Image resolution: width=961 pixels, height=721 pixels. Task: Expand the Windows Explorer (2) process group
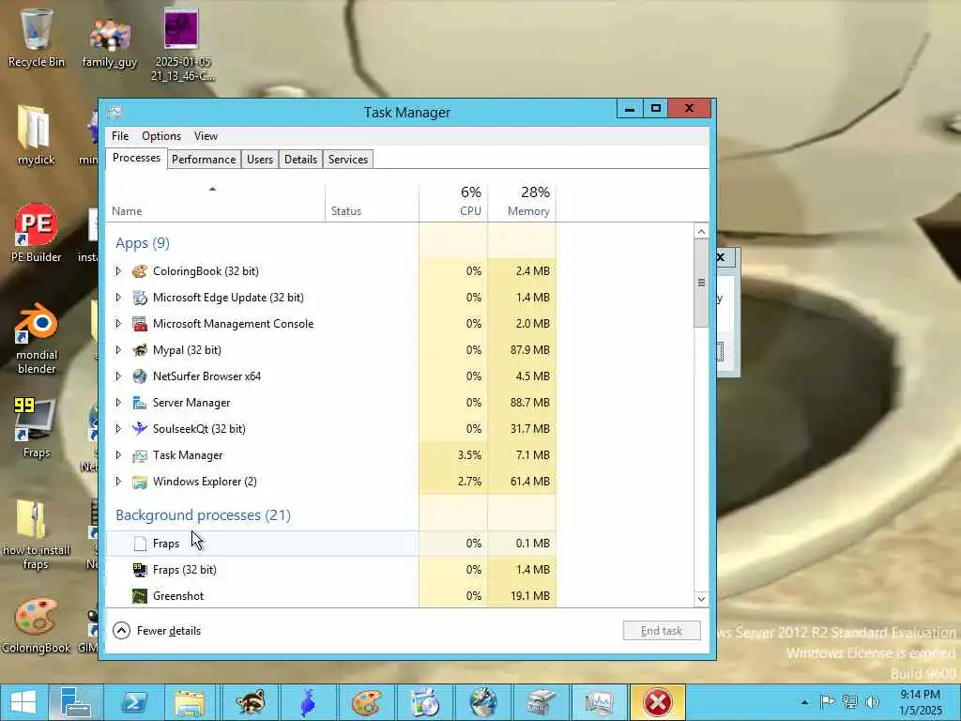[118, 482]
